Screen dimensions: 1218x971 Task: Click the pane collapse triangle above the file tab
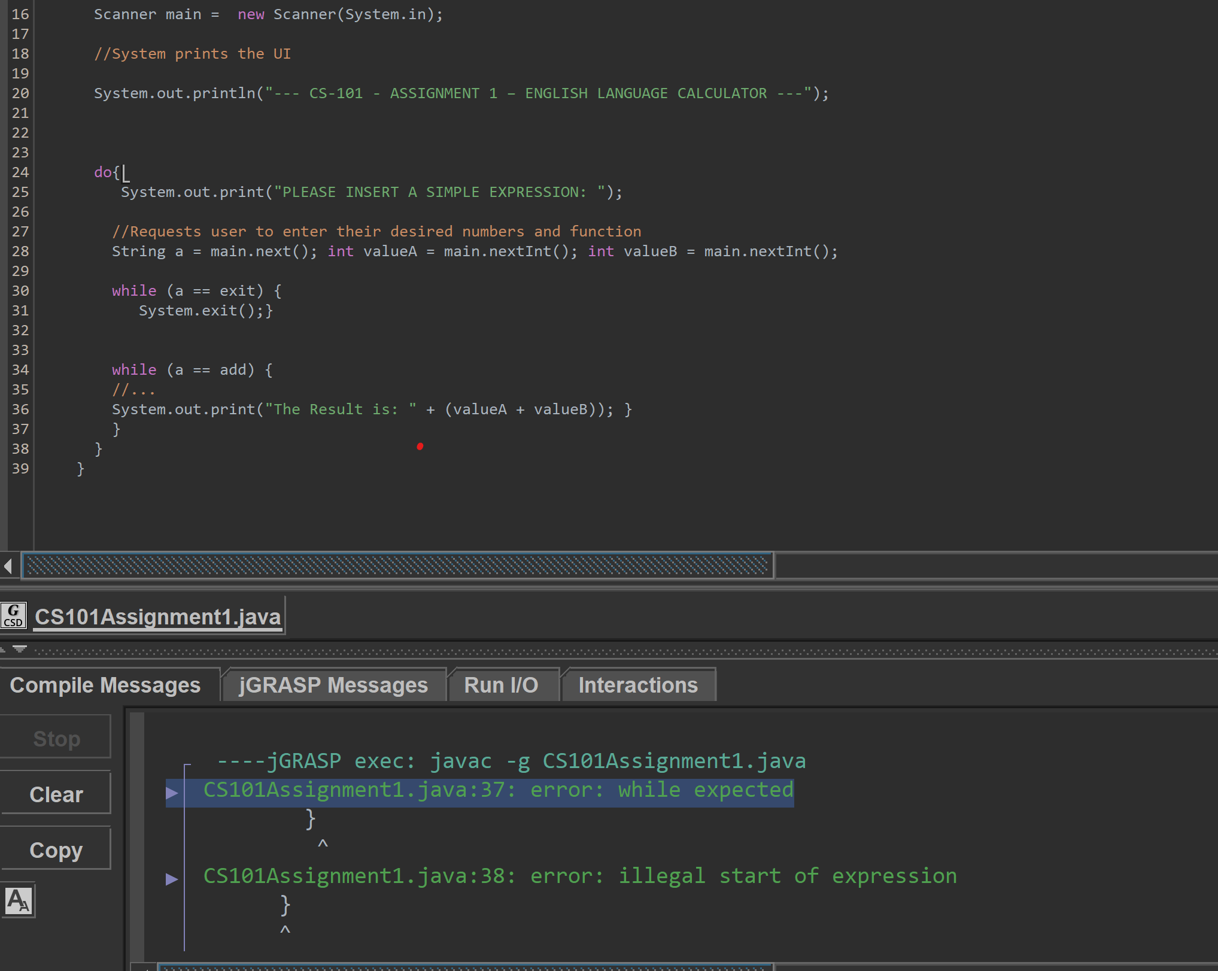pyautogui.click(x=20, y=649)
